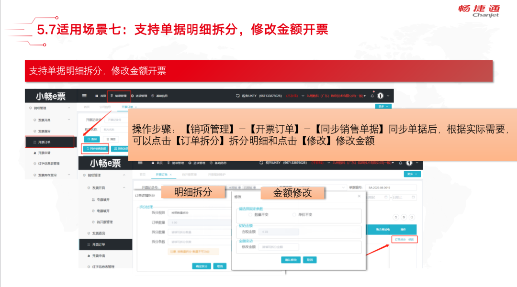Click 取消 in the 修改 dialog
This screenshot has height=287, width=517.
click(x=310, y=260)
